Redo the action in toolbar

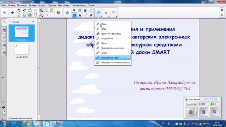pos(24,10)
